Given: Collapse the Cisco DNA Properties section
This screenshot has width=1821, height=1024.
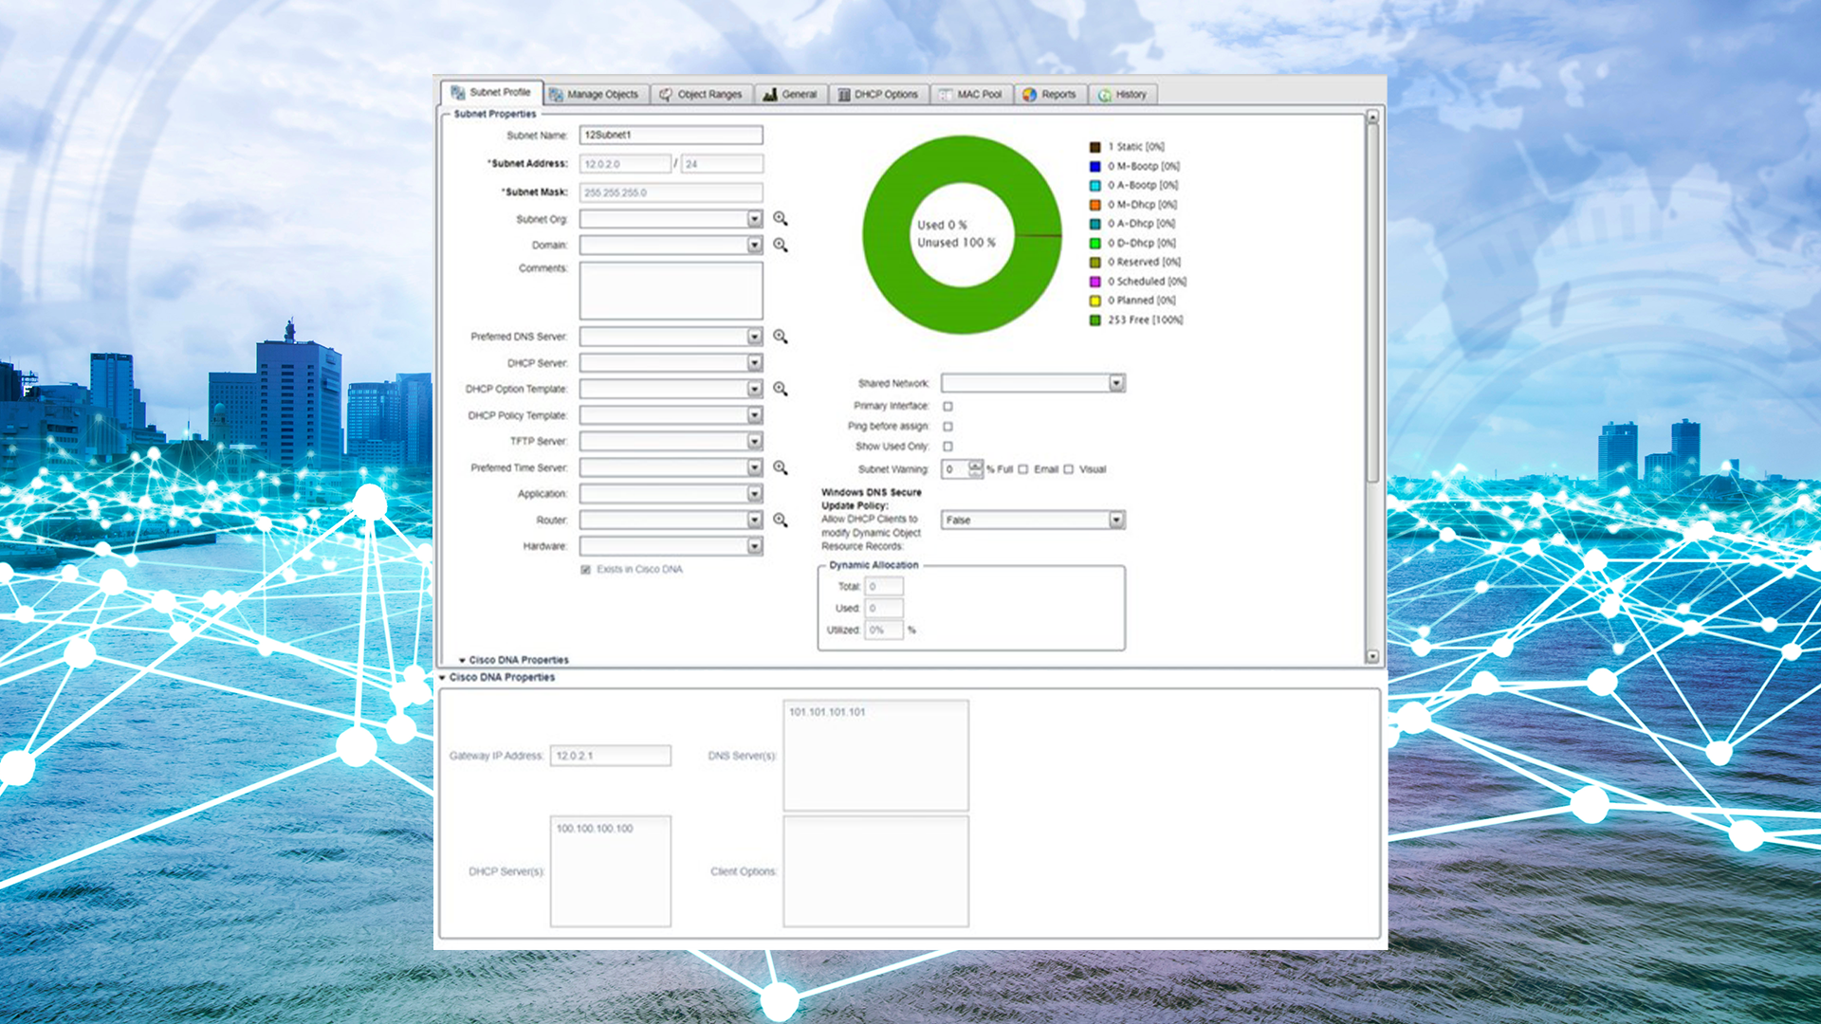Looking at the screenshot, I should pyautogui.click(x=443, y=678).
